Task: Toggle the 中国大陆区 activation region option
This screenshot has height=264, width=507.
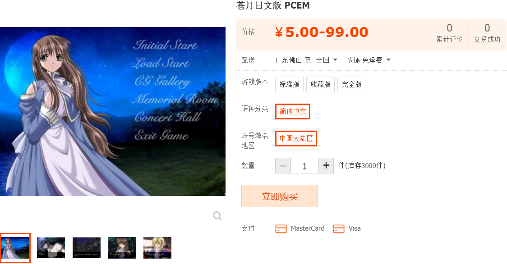Action: [296, 138]
